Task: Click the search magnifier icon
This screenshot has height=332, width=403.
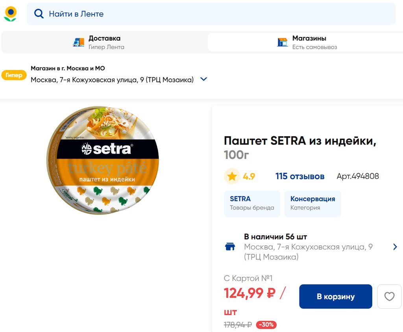Action: tap(39, 14)
